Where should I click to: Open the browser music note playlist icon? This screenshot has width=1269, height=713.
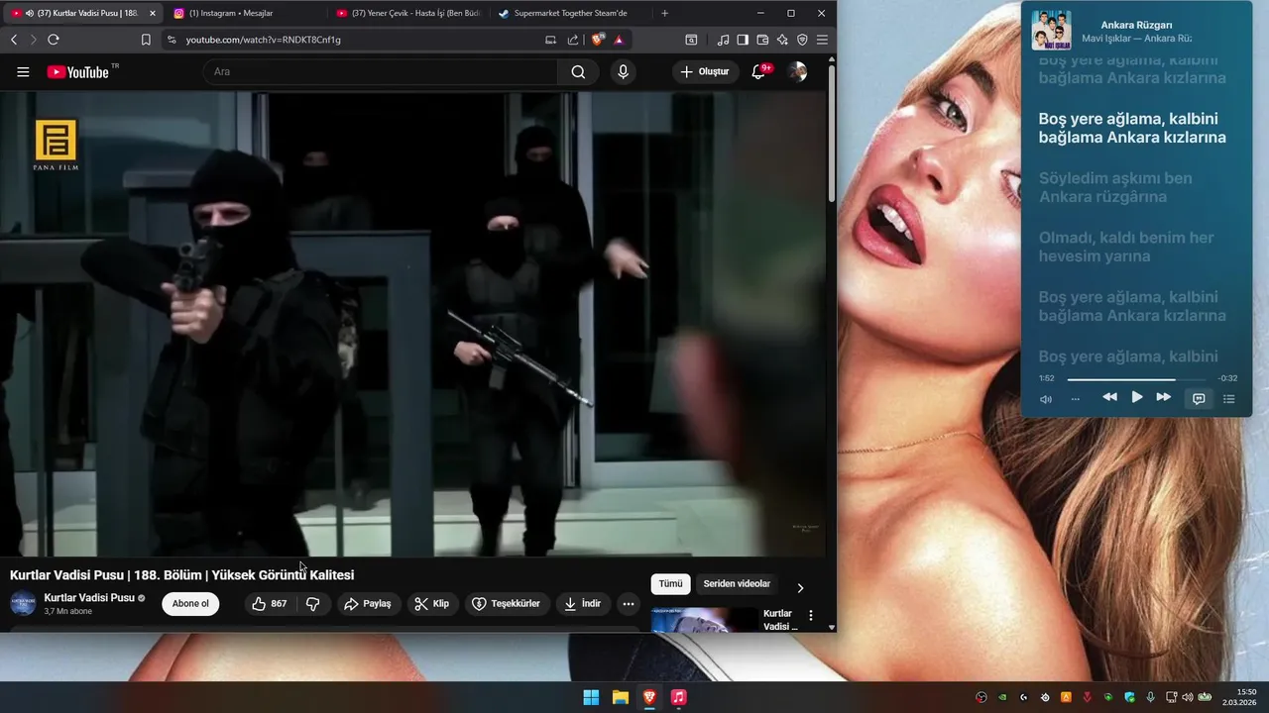pos(723,40)
